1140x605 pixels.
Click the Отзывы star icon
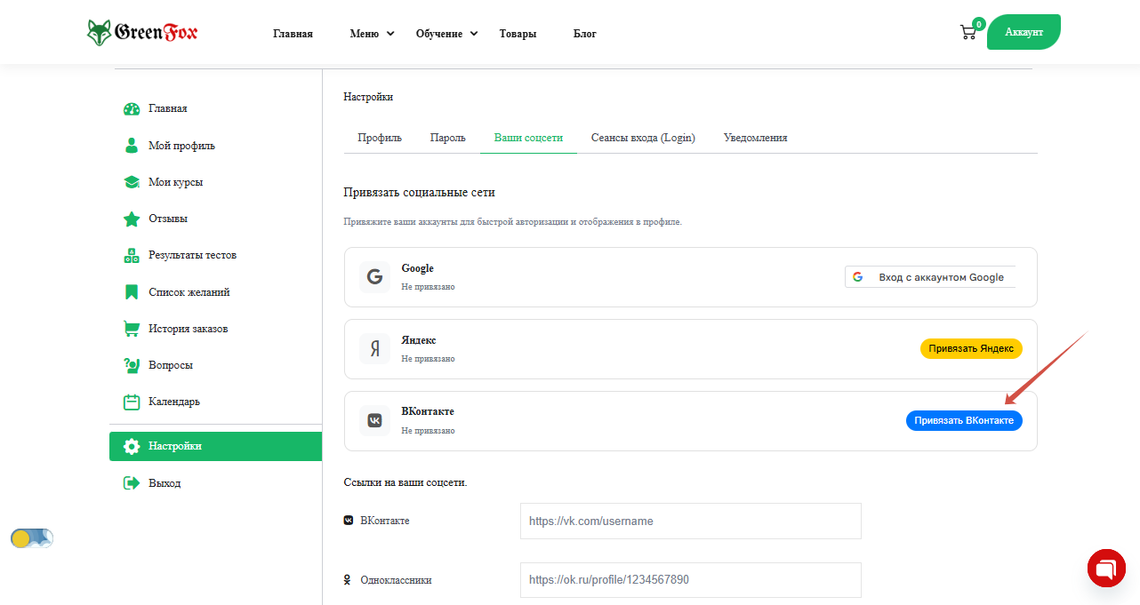coord(132,219)
